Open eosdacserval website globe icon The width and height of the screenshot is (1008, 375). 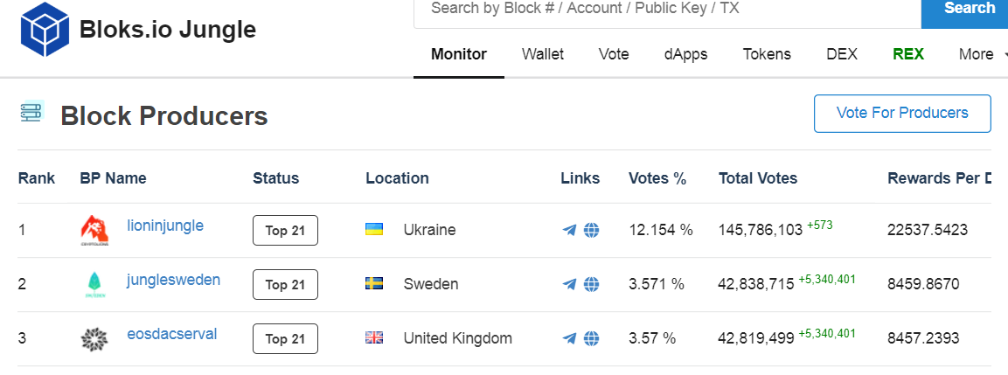tap(592, 338)
